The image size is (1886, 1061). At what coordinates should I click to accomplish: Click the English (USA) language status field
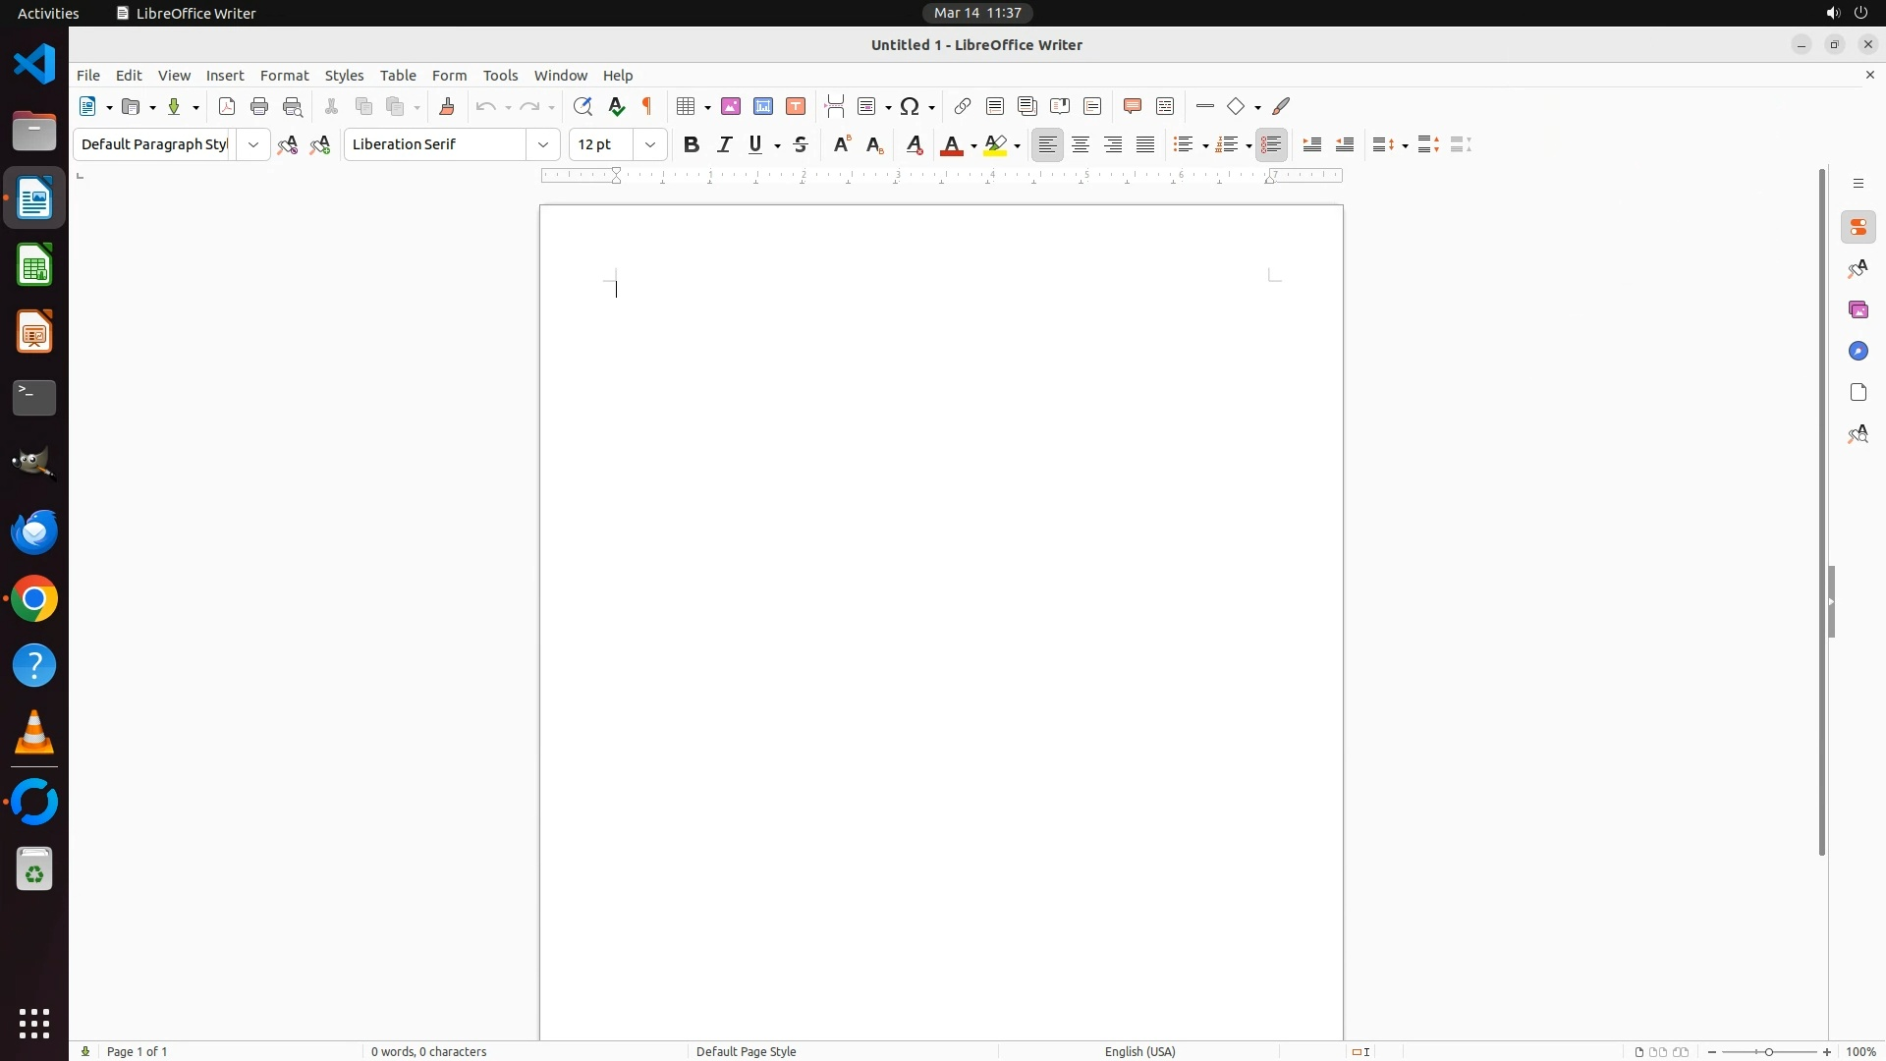[1139, 1051]
